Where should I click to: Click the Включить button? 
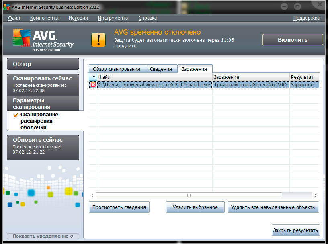coord(293,40)
